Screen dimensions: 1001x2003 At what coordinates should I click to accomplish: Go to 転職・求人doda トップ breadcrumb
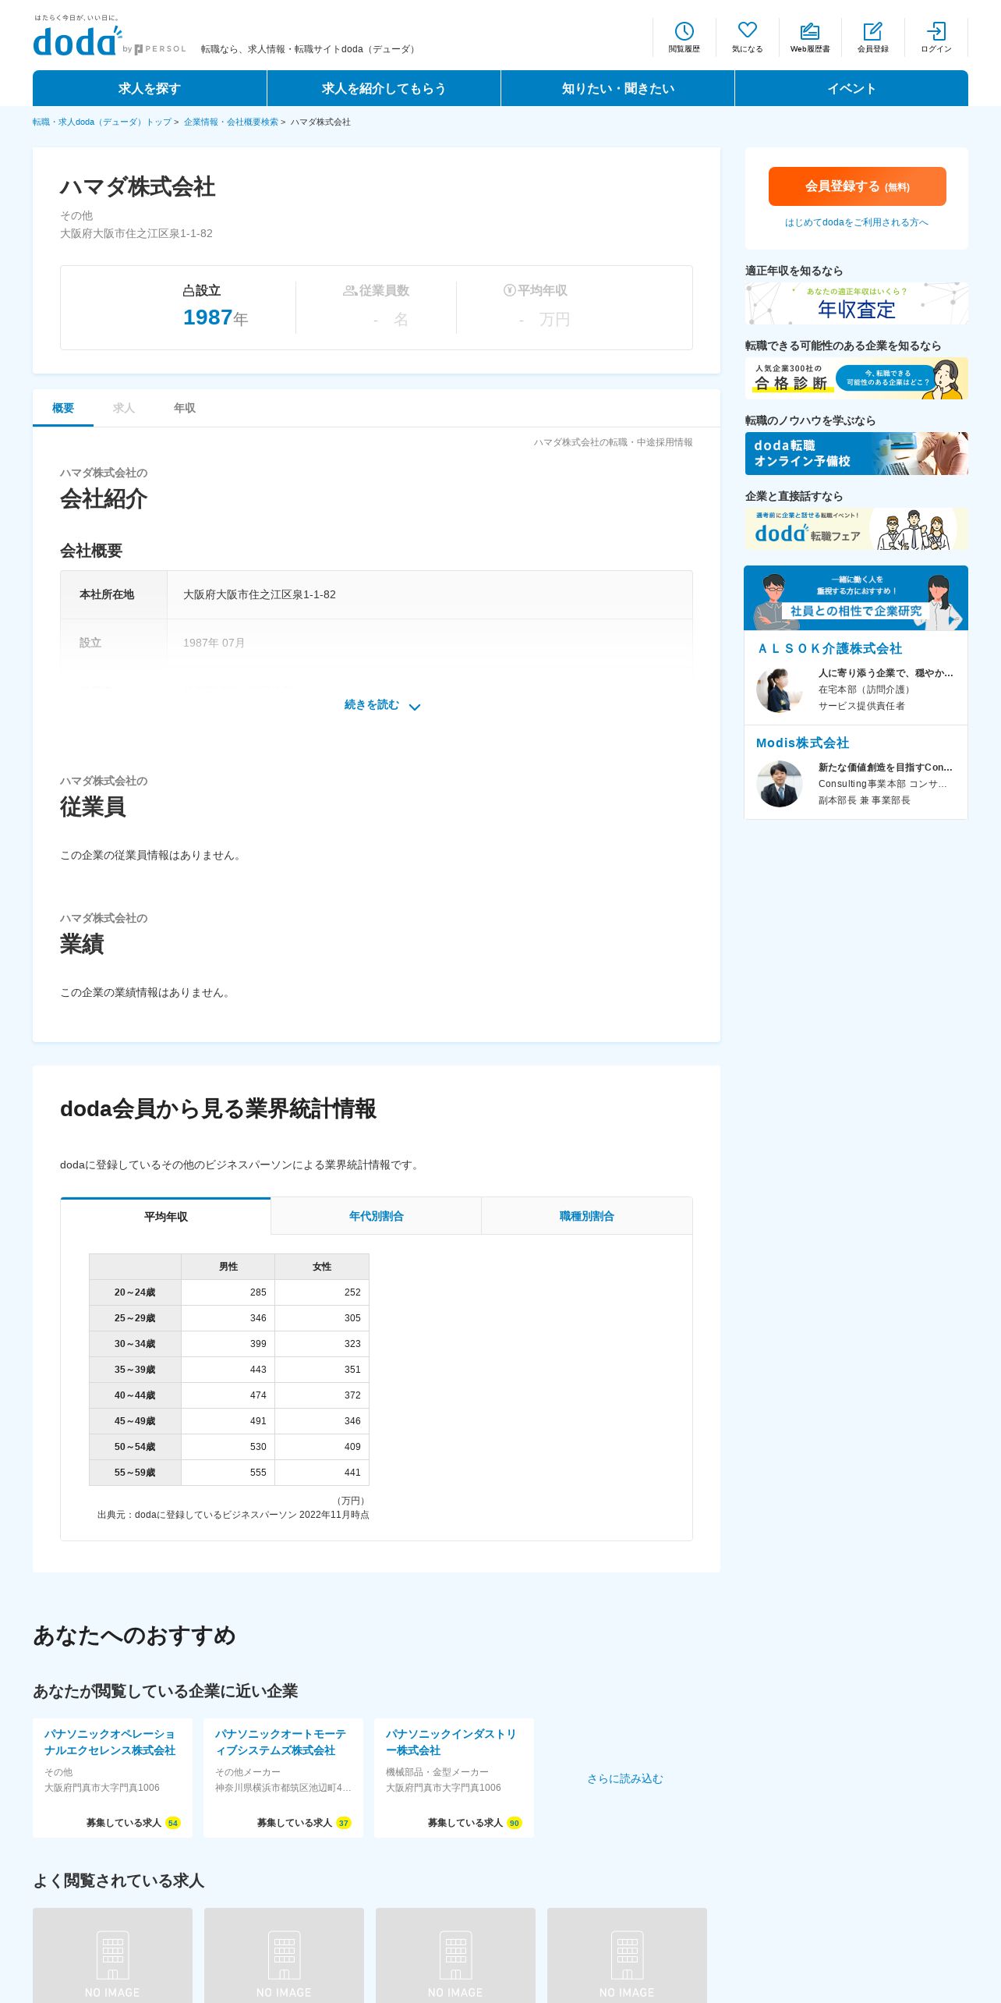coord(101,122)
